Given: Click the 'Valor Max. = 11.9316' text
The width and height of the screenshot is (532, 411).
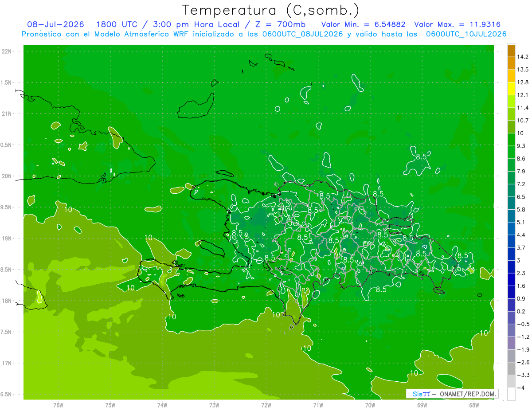Looking at the screenshot, I should click(x=458, y=24).
